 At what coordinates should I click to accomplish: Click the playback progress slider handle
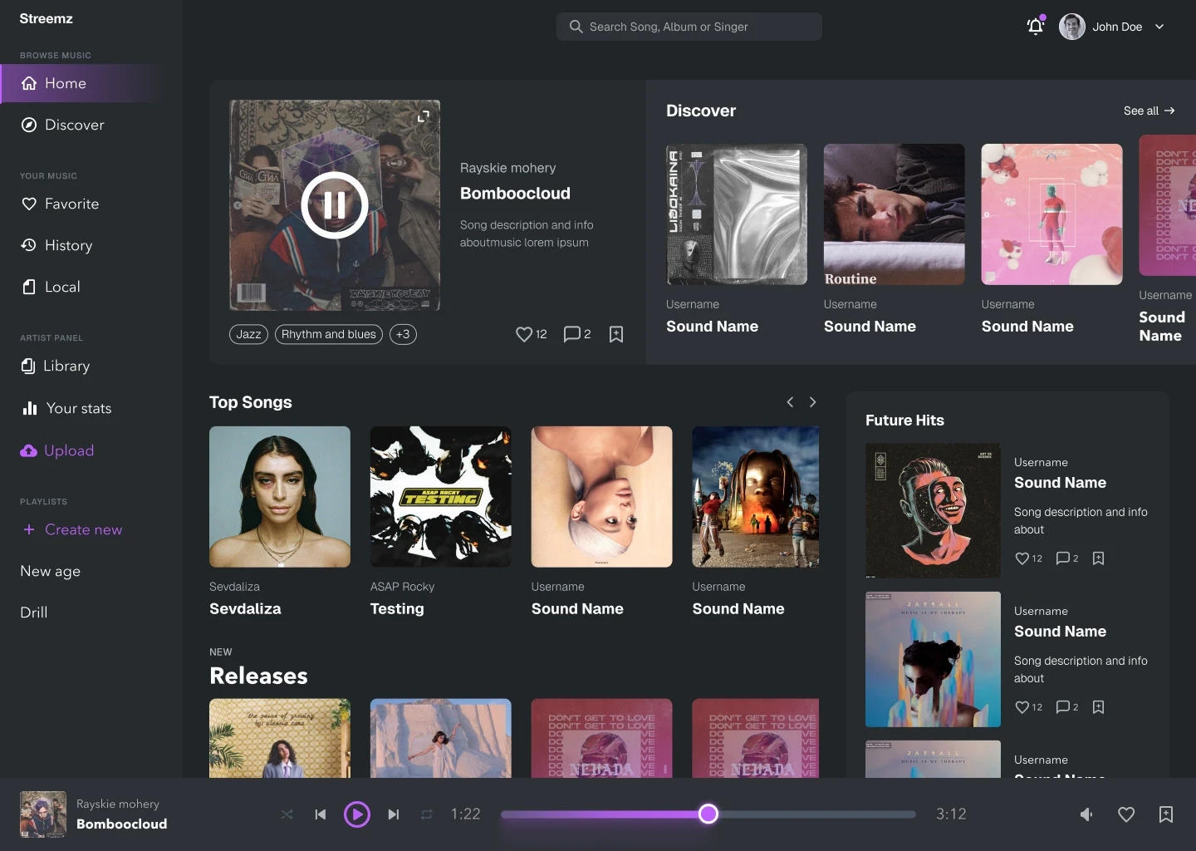[708, 814]
